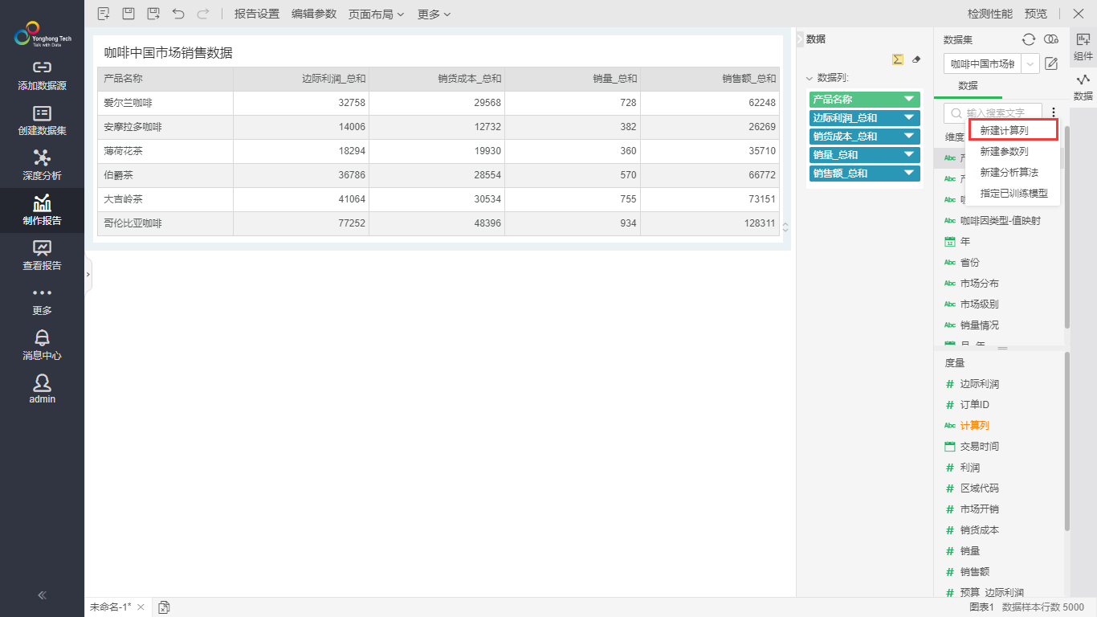Click the Save As icon in toolbar
Screen dimensions: 1097x617
pos(153,14)
